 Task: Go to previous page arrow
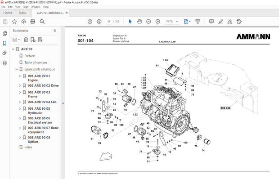(90, 22)
